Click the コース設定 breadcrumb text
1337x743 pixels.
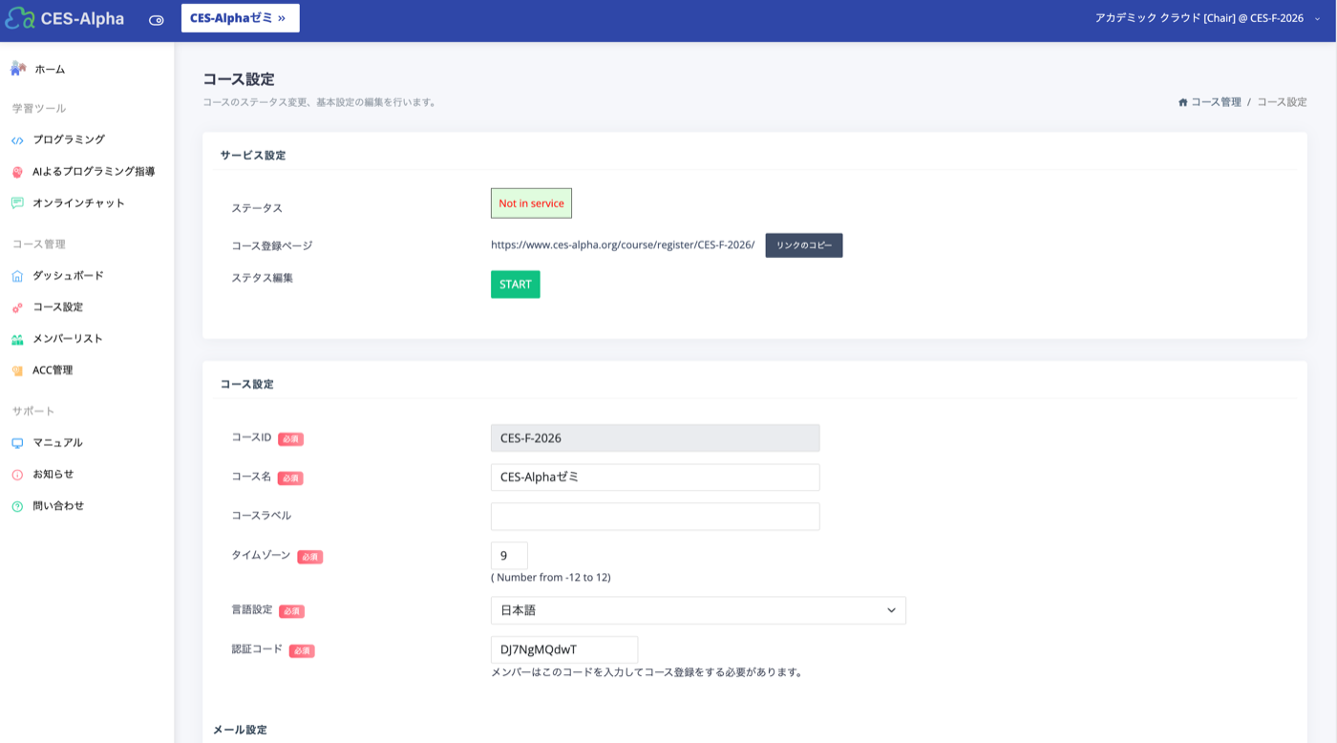pos(1282,102)
